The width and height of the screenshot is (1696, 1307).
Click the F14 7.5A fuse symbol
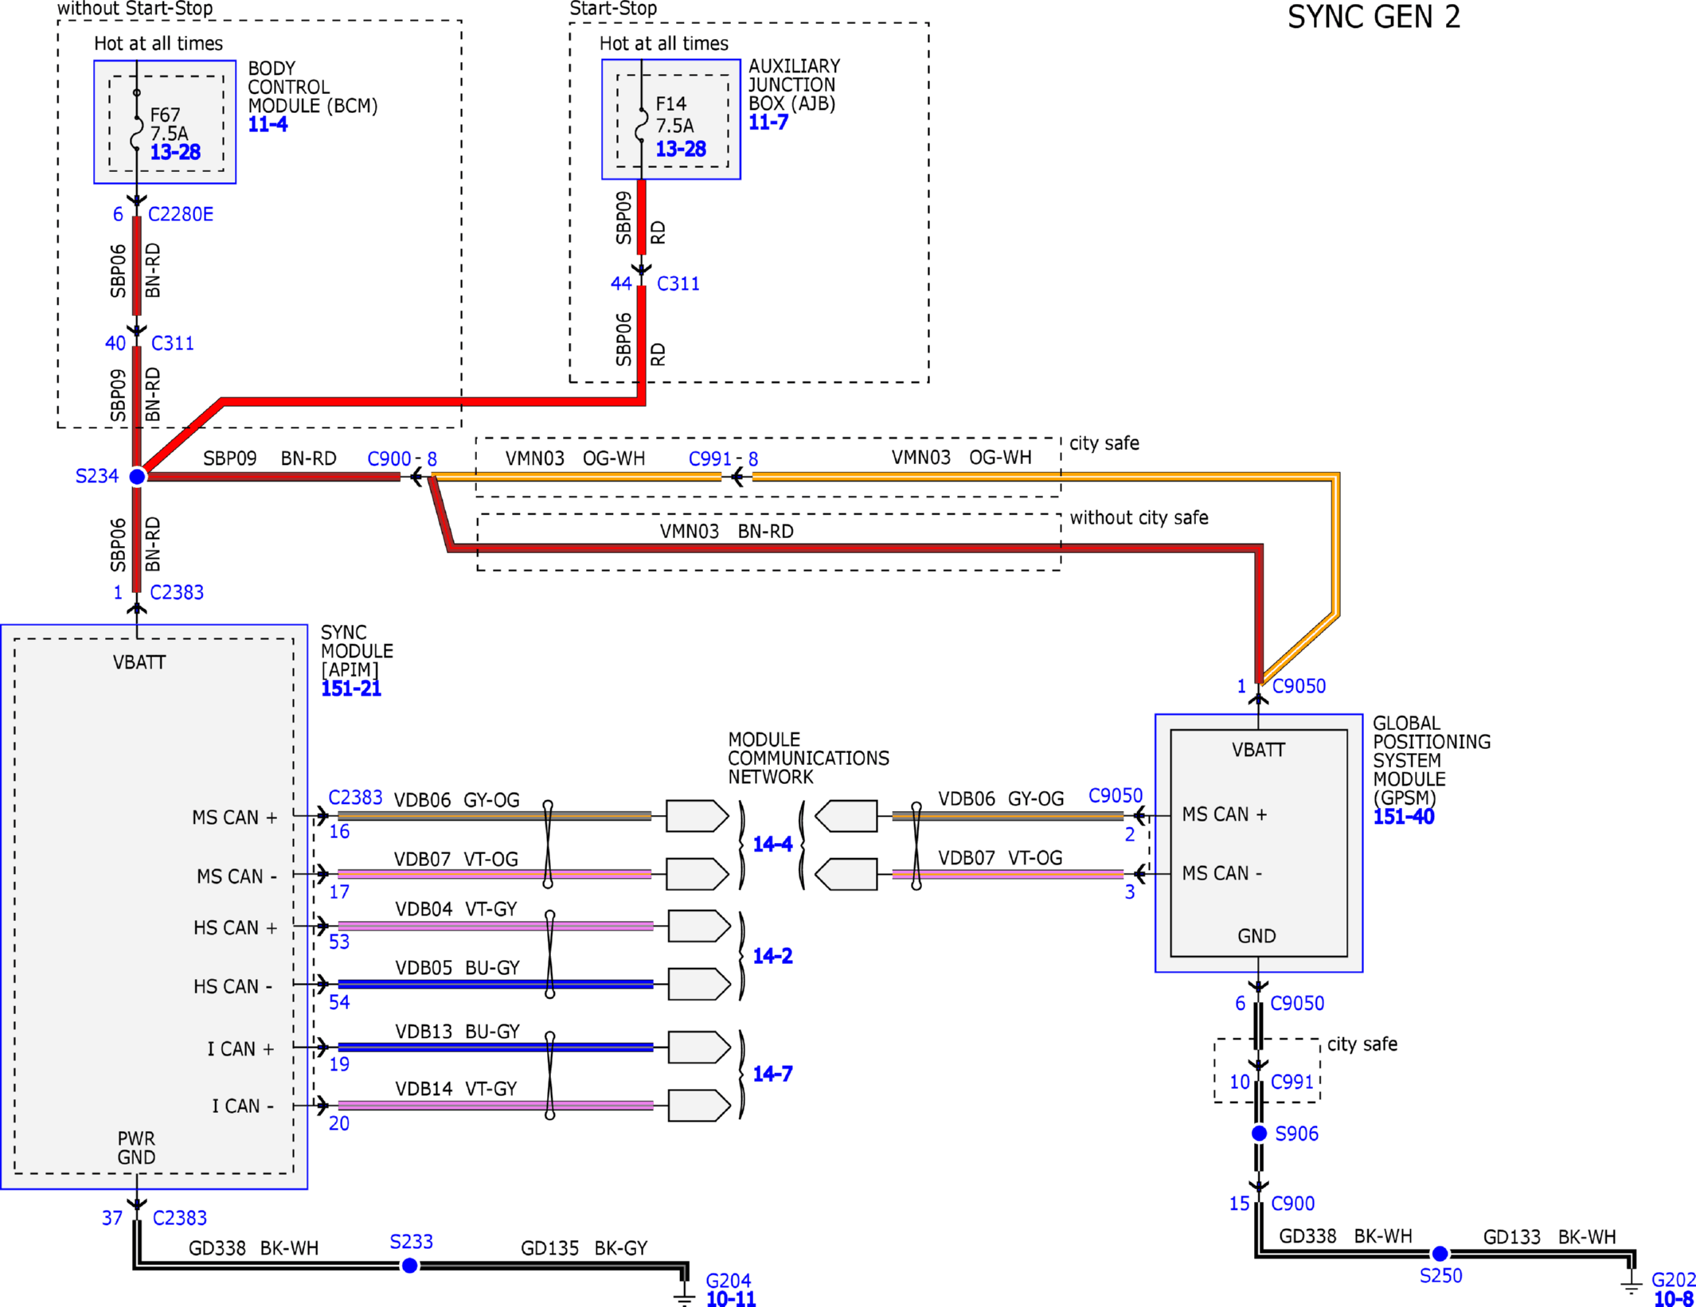(642, 125)
